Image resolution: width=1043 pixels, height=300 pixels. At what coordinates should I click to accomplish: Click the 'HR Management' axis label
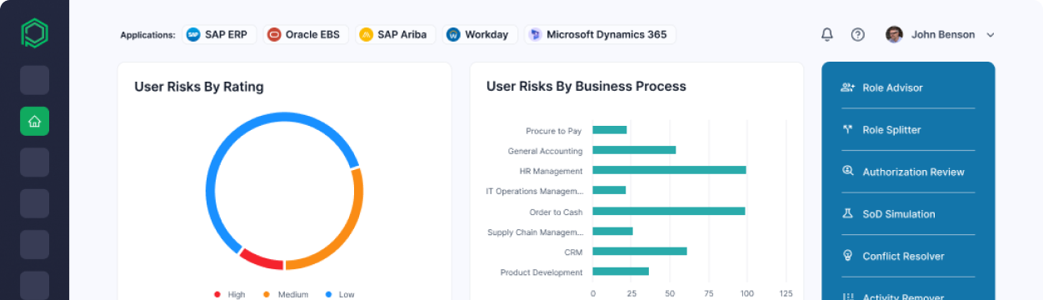pyautogui.click(x=551, y=171)
